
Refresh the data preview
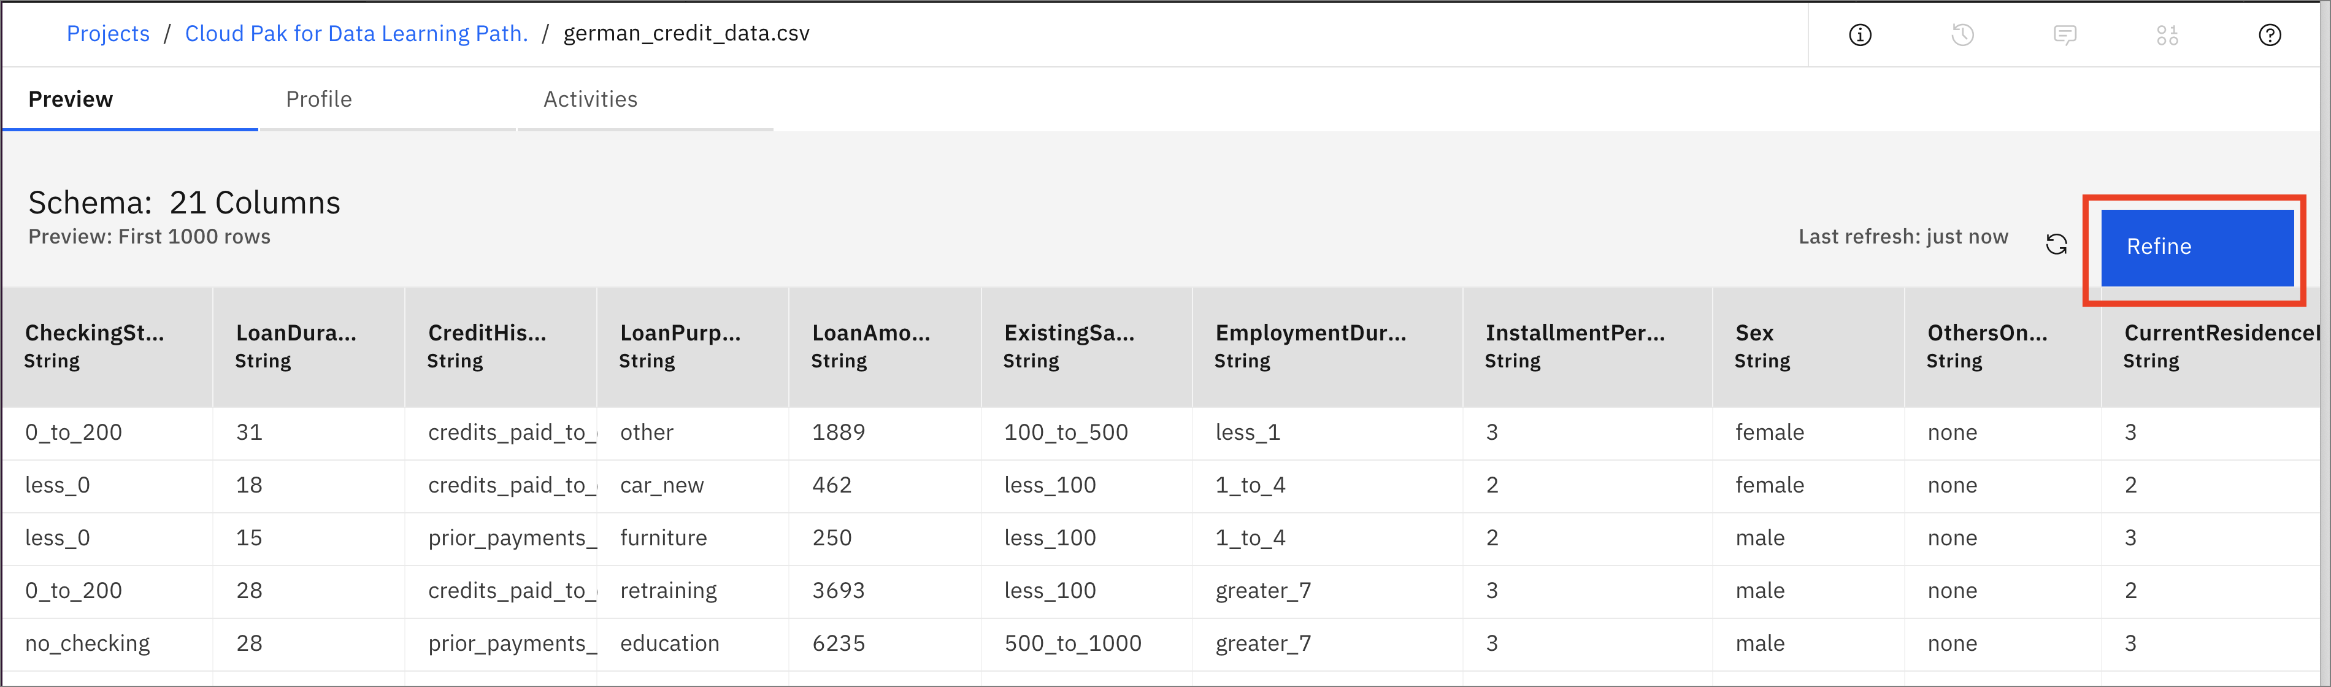coord(2056,244)
